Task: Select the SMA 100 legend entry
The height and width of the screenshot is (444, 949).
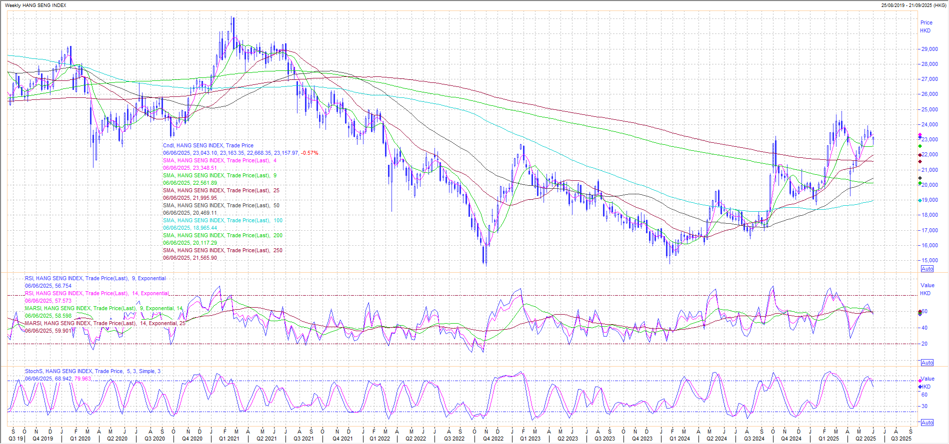Action: coord(222,220)
